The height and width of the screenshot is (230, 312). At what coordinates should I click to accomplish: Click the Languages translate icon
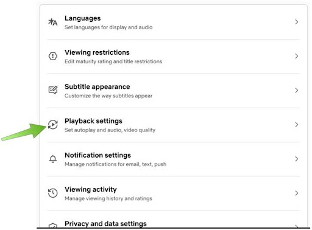[53, 22]
